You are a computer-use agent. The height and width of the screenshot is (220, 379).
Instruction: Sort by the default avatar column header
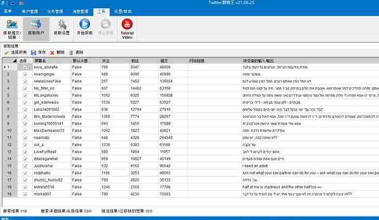pyautogui.click(x=86, y=61)
